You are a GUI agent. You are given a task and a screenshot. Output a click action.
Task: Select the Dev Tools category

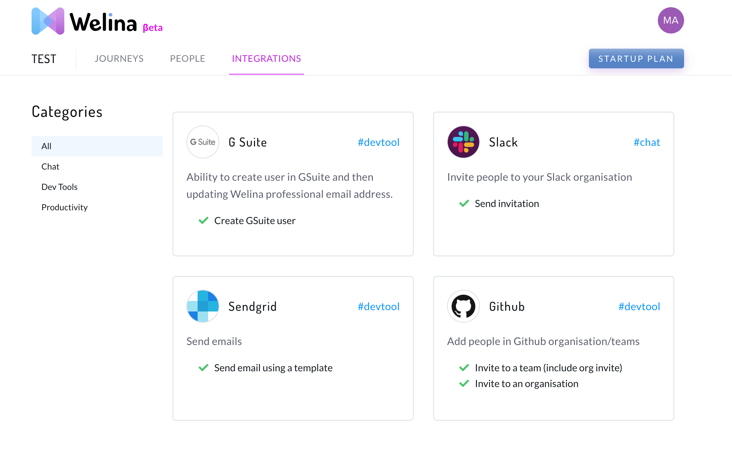59,187
